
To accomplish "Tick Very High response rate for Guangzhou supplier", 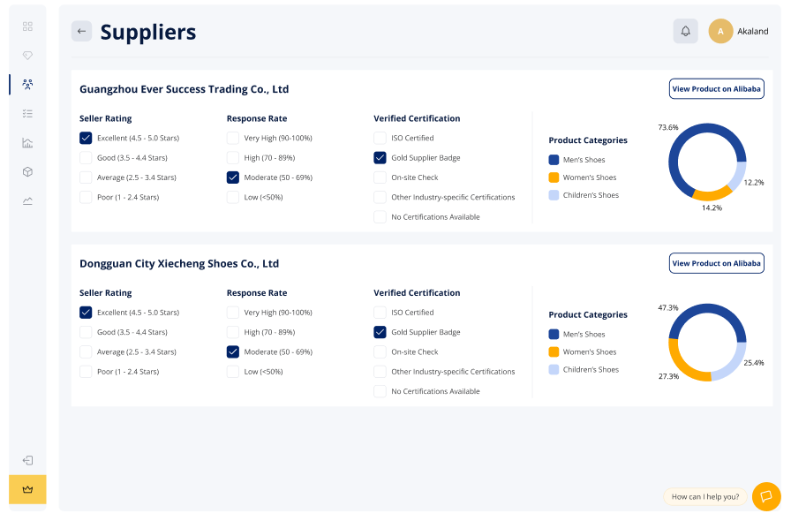I will pyautogui.click(x=233, y=138).
